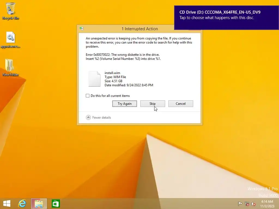This screenshot has height=209, width=279.
Task: Click the Try Again button
Action: click(x=125, y=104)
